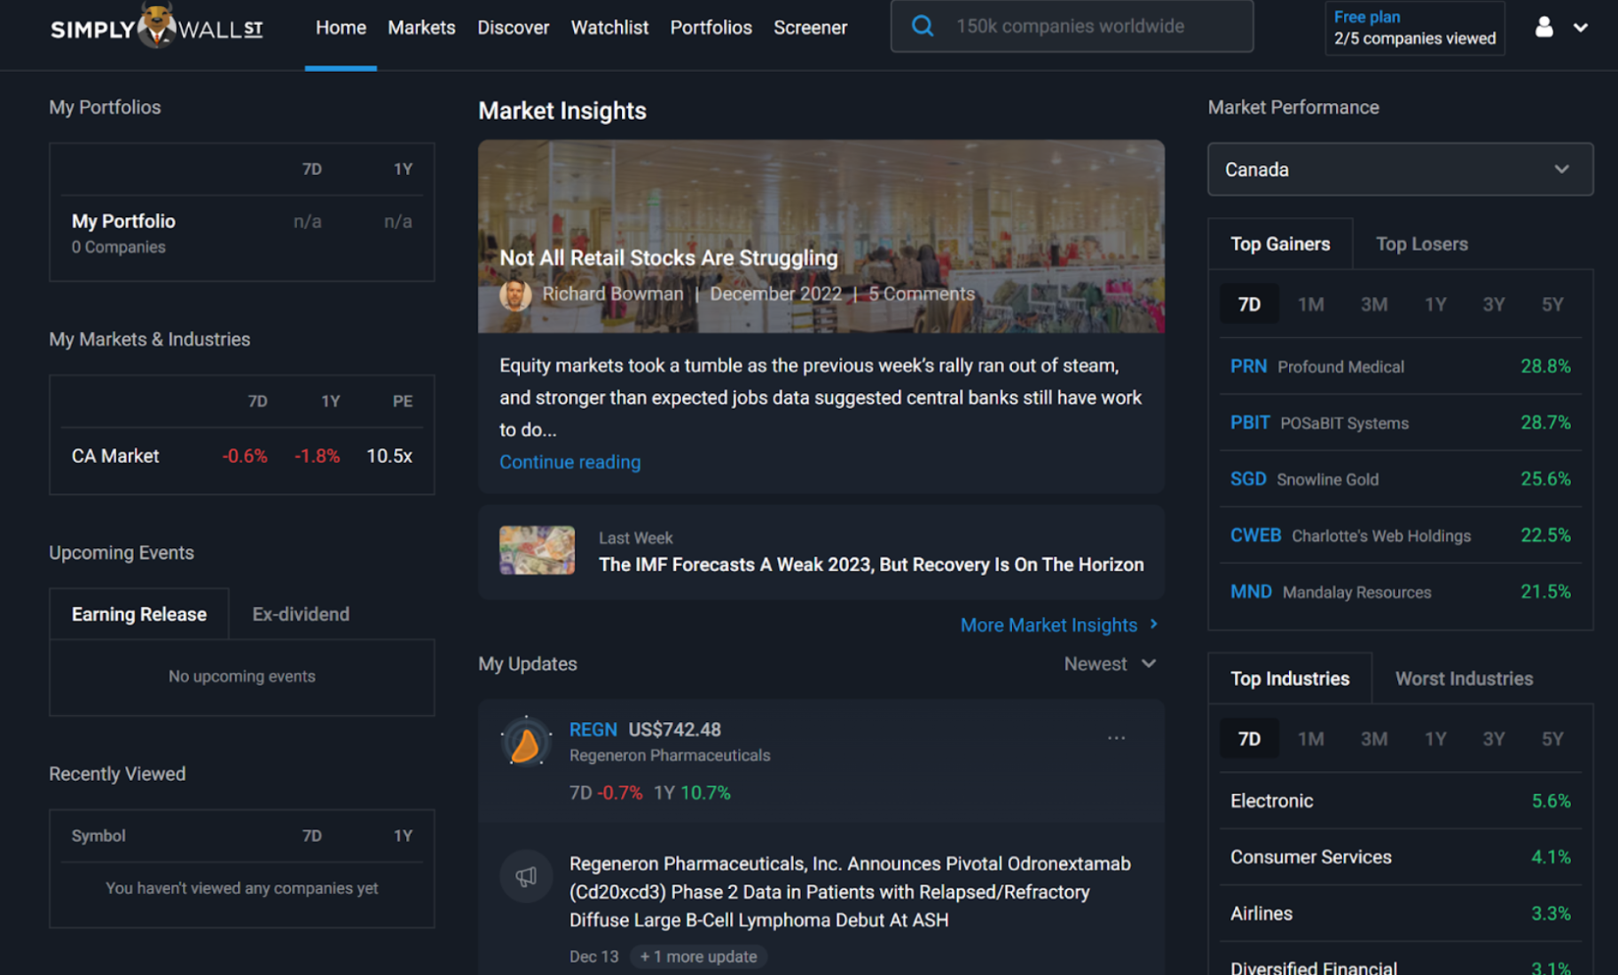Click the Continue reading link

[x=569, y=462]
